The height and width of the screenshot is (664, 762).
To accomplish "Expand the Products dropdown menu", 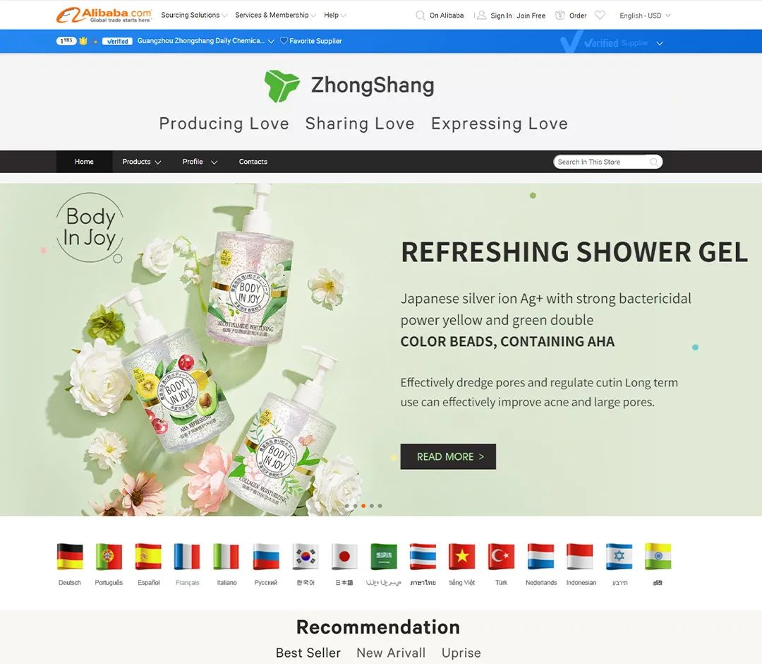I will click(141, 162).
